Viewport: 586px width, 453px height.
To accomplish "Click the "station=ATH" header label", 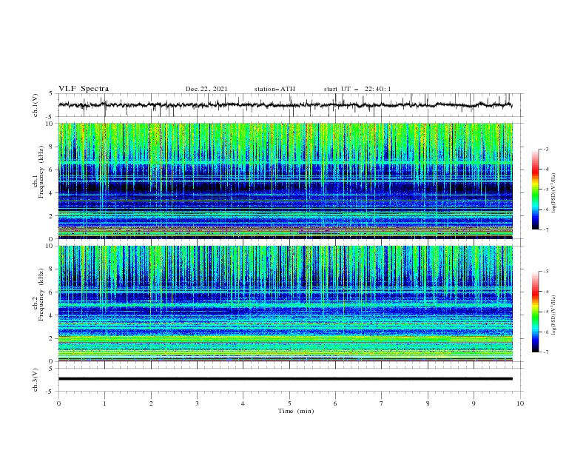I will 275,89.
